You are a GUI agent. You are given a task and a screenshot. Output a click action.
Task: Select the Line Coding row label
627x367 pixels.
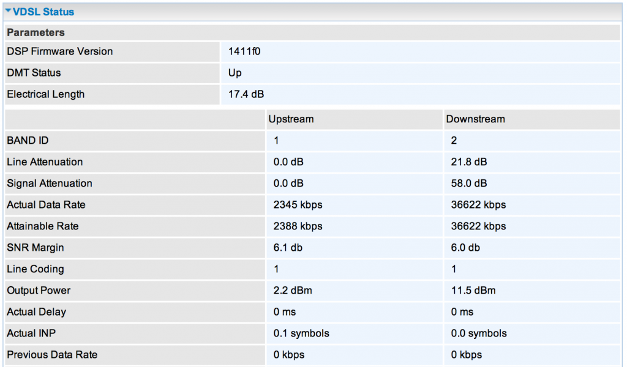[x=35, y=269]
